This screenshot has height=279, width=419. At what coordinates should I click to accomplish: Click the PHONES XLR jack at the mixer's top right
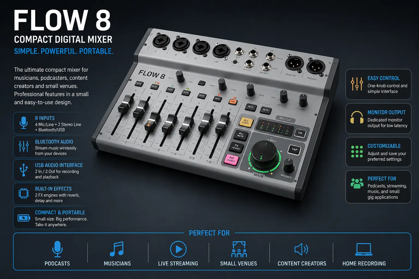tap(316, 67)
